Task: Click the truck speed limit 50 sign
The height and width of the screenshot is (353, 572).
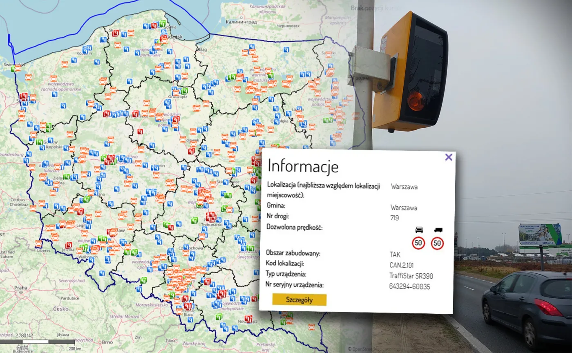Action: pyautogui.click(x=438, y=243)
